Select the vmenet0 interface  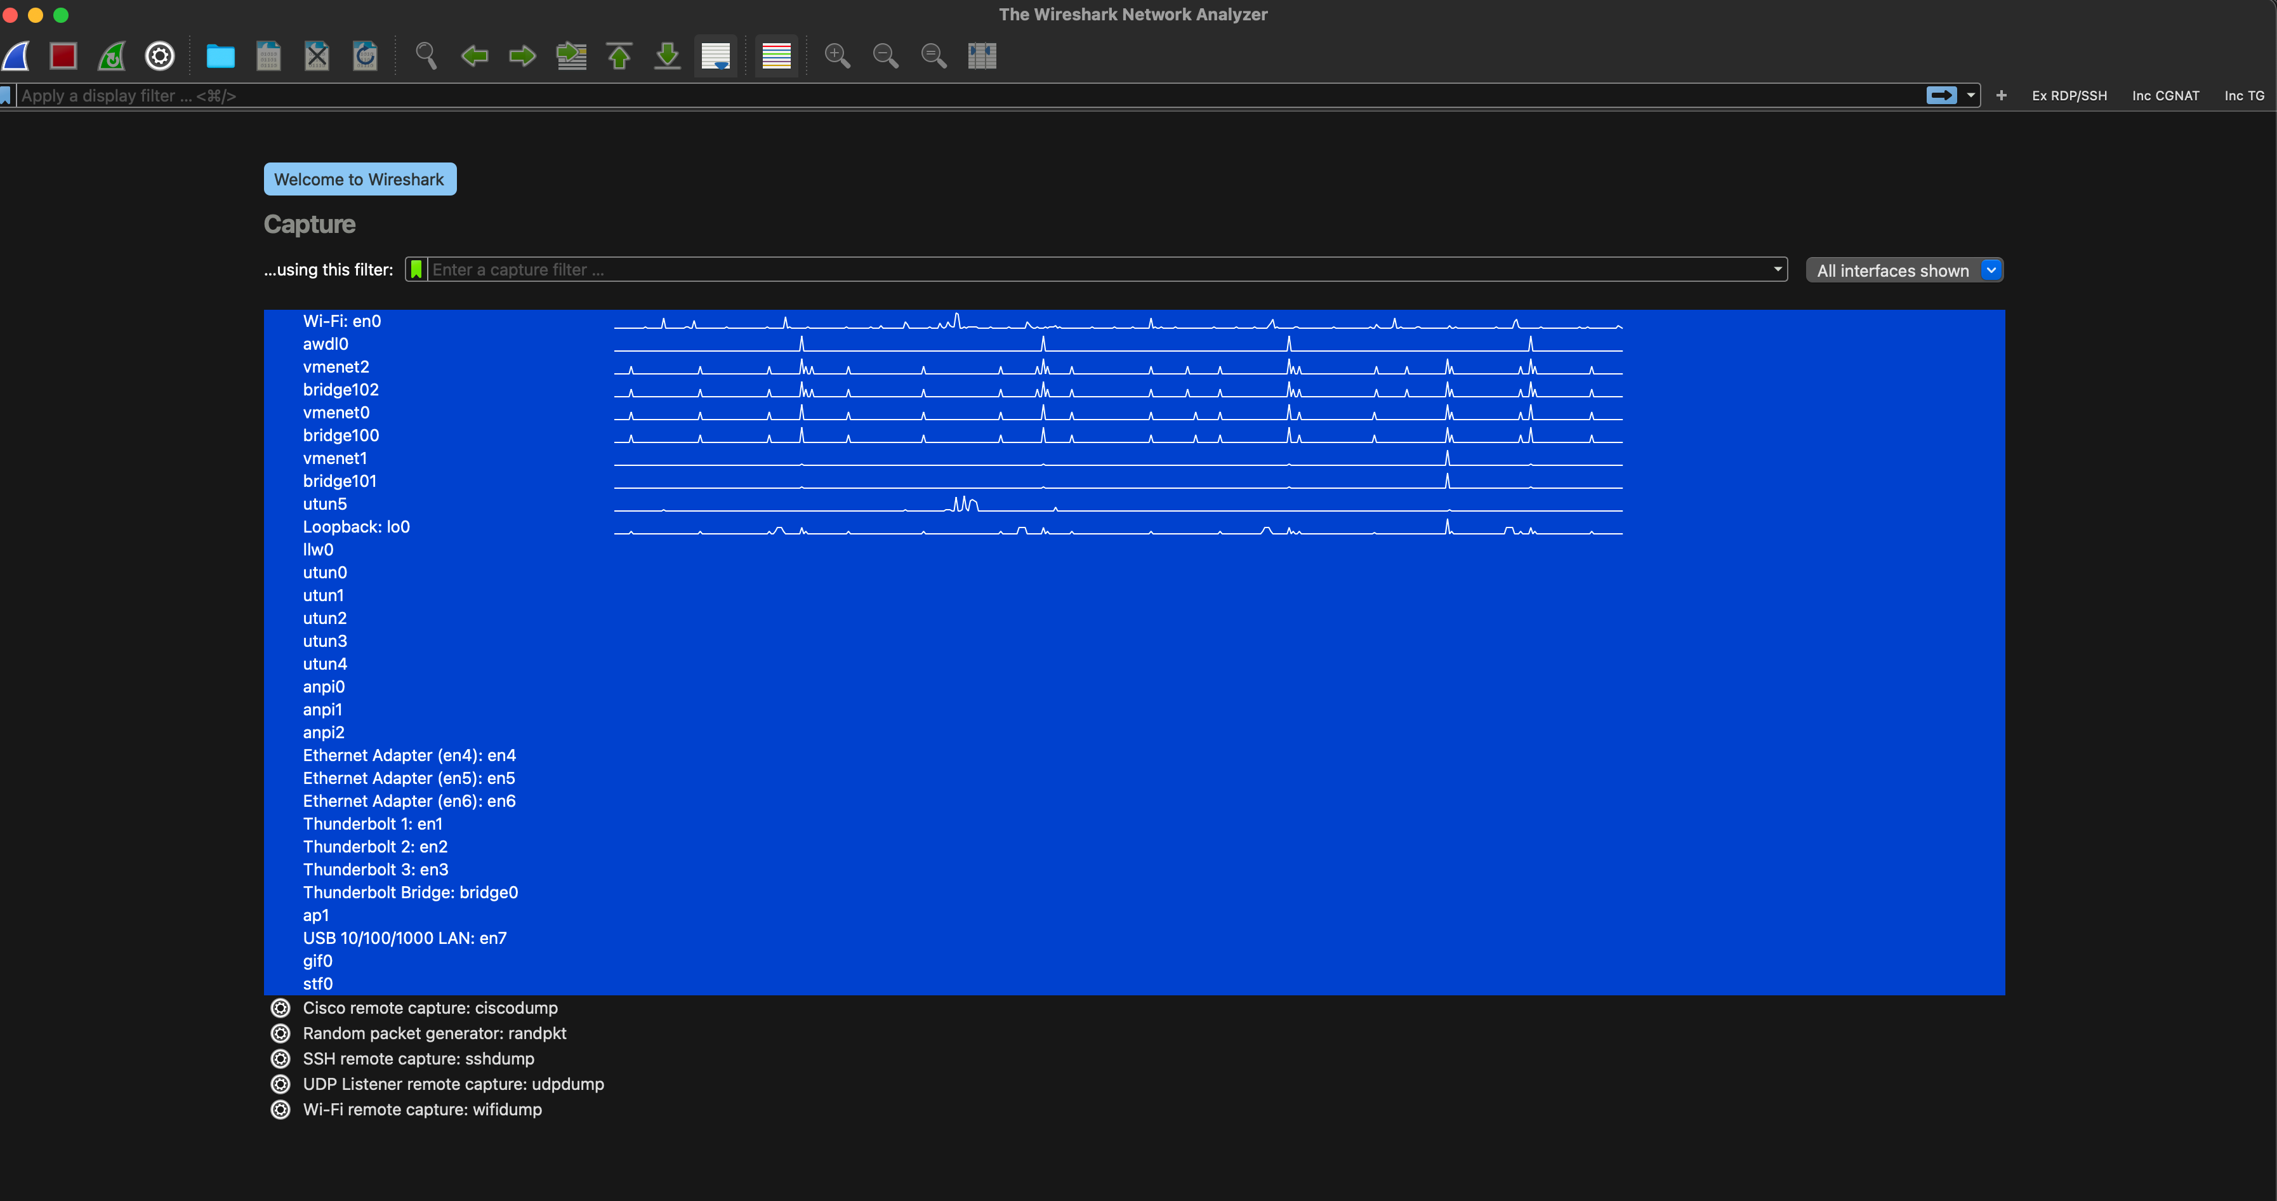[x=1134, y=413]
